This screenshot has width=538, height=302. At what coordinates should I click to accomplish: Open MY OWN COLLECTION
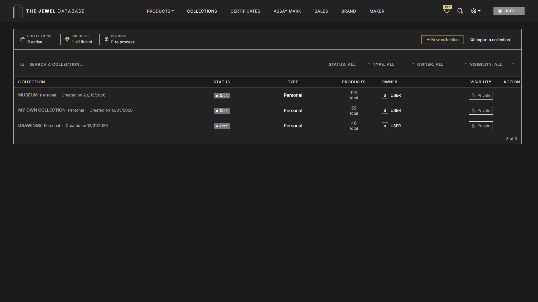point(42,110)
